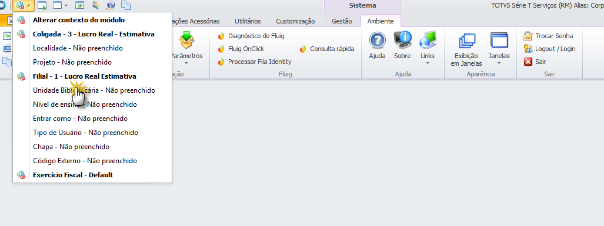Open the Utilitários tab
This screenshot has width=604, height=226.
pyautogui.click(x=248, y=21)
